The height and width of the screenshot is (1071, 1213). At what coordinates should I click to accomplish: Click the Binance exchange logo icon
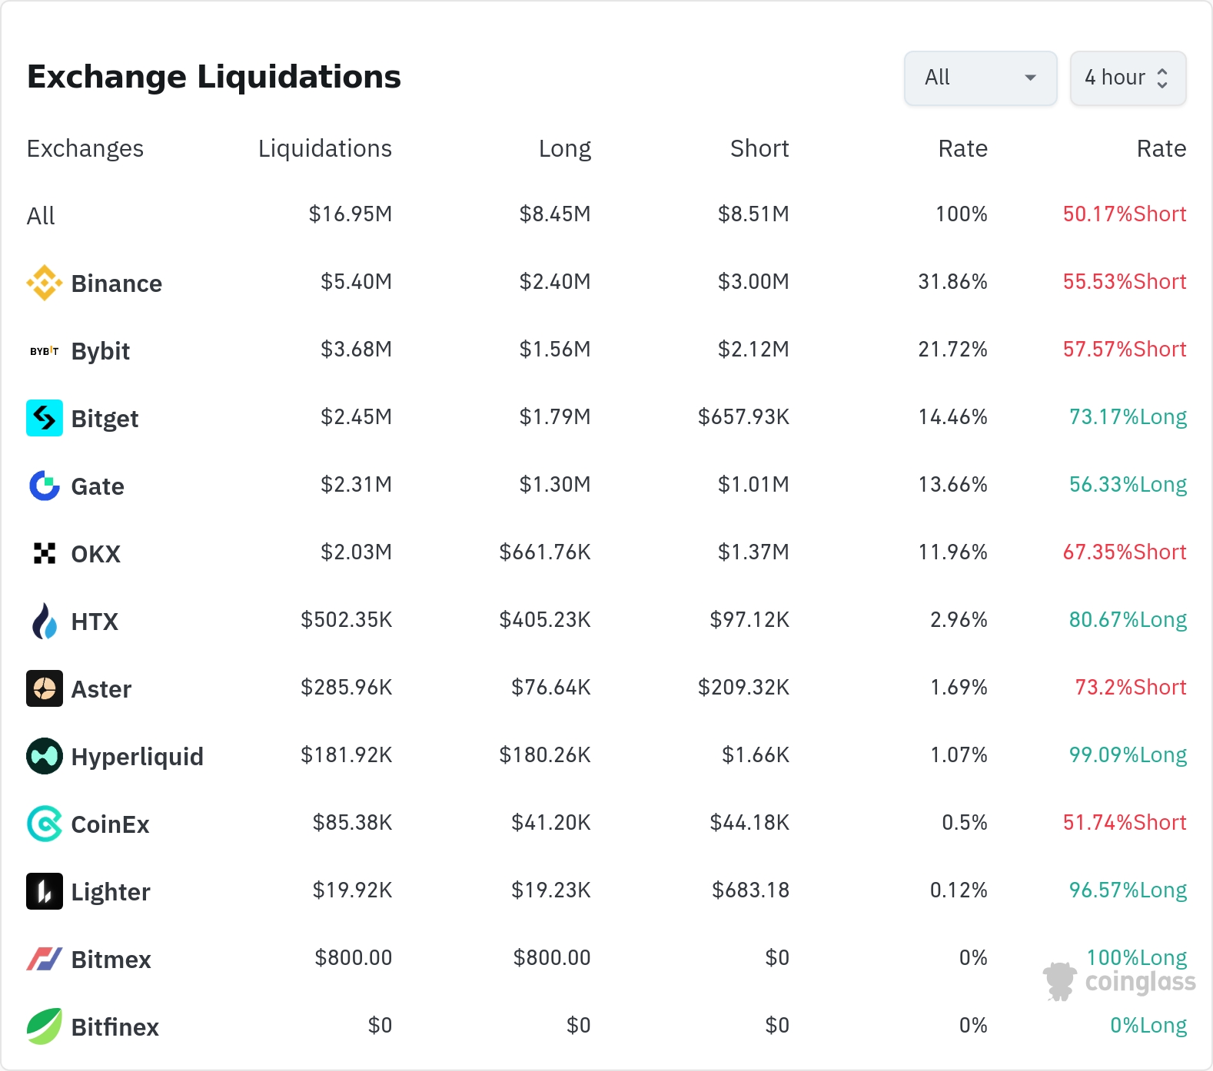pos(45,283)
